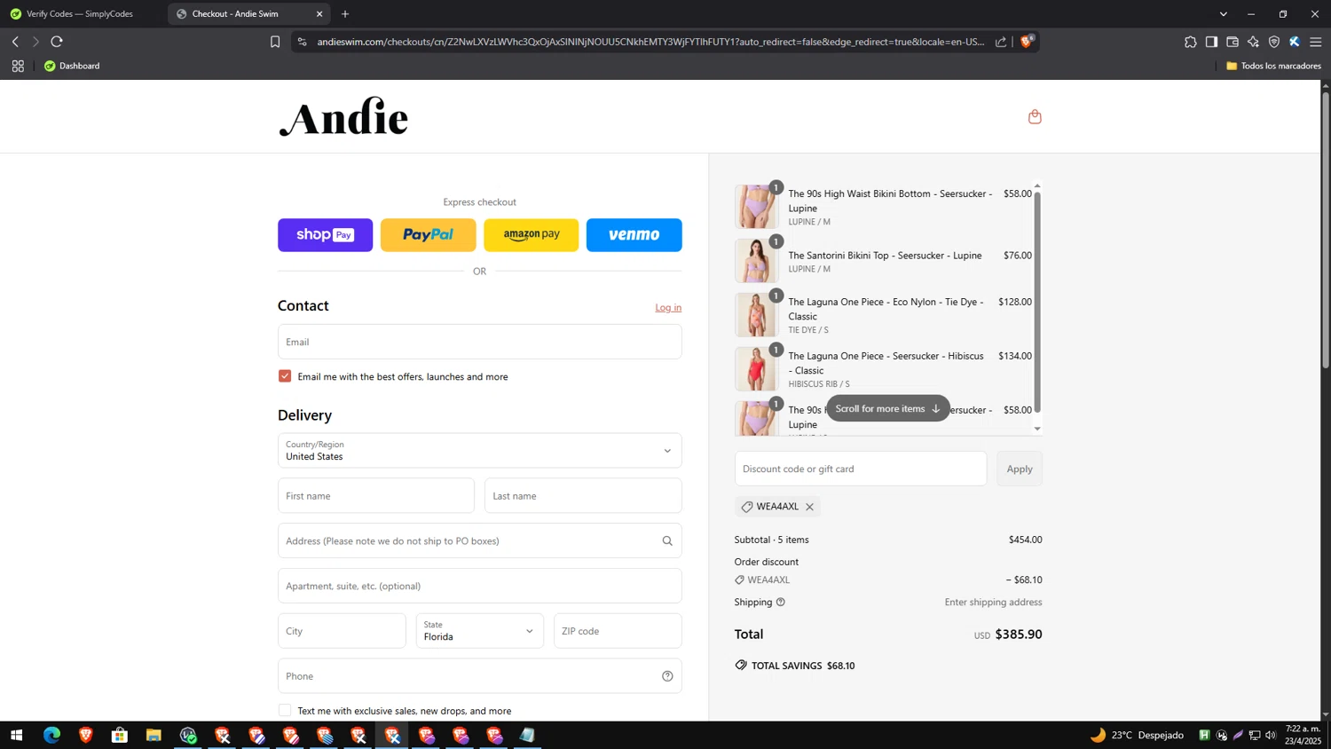1331x749 pixels.
Task: Bookmark this page icon in address bar
Action: coord(275,42)
